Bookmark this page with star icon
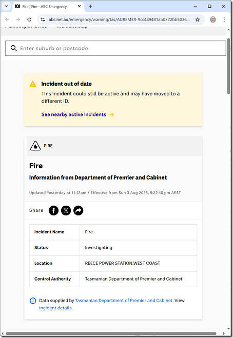This screenshot has width=233, height=338. coord(198,19)
